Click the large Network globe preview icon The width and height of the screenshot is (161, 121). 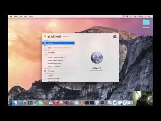pos(97,58)
